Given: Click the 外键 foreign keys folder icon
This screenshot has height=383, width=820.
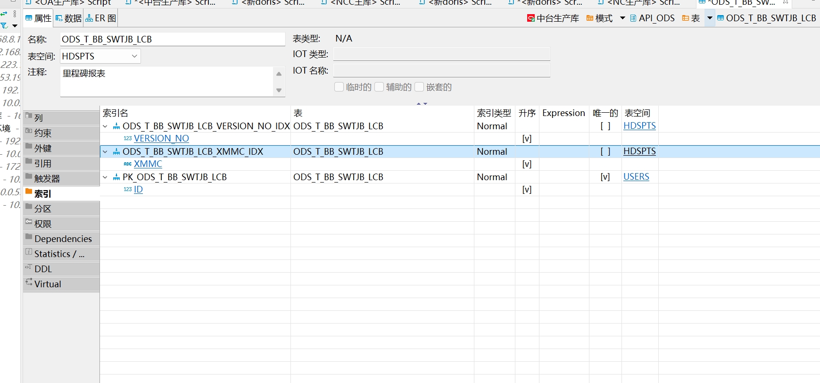Looking at the screenshot, I should point(29,146).
